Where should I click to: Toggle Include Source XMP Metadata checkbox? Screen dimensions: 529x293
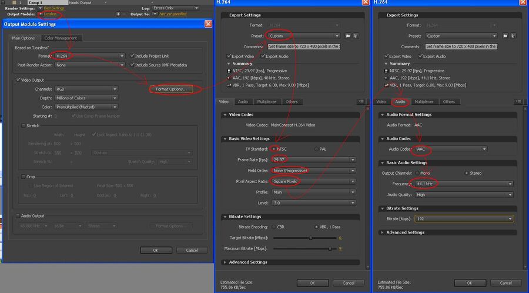132,65
